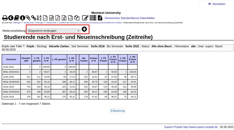Click the filled document icon
Image resolution: width=234 pixels, height=130 pixels.
(100, 18)
